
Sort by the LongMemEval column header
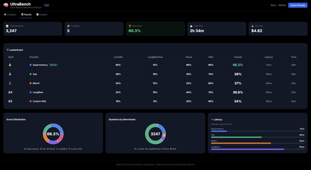tap(155, 57)
